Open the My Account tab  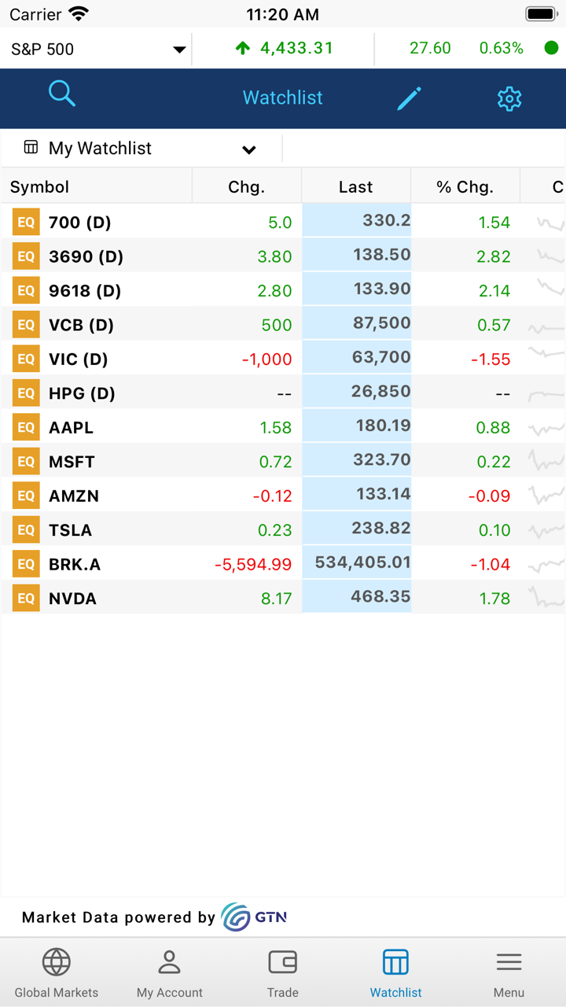click(x=170, y=972)
